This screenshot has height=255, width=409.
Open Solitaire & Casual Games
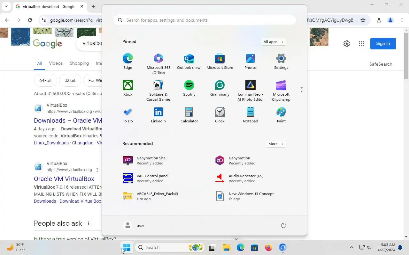pos(158,91)
